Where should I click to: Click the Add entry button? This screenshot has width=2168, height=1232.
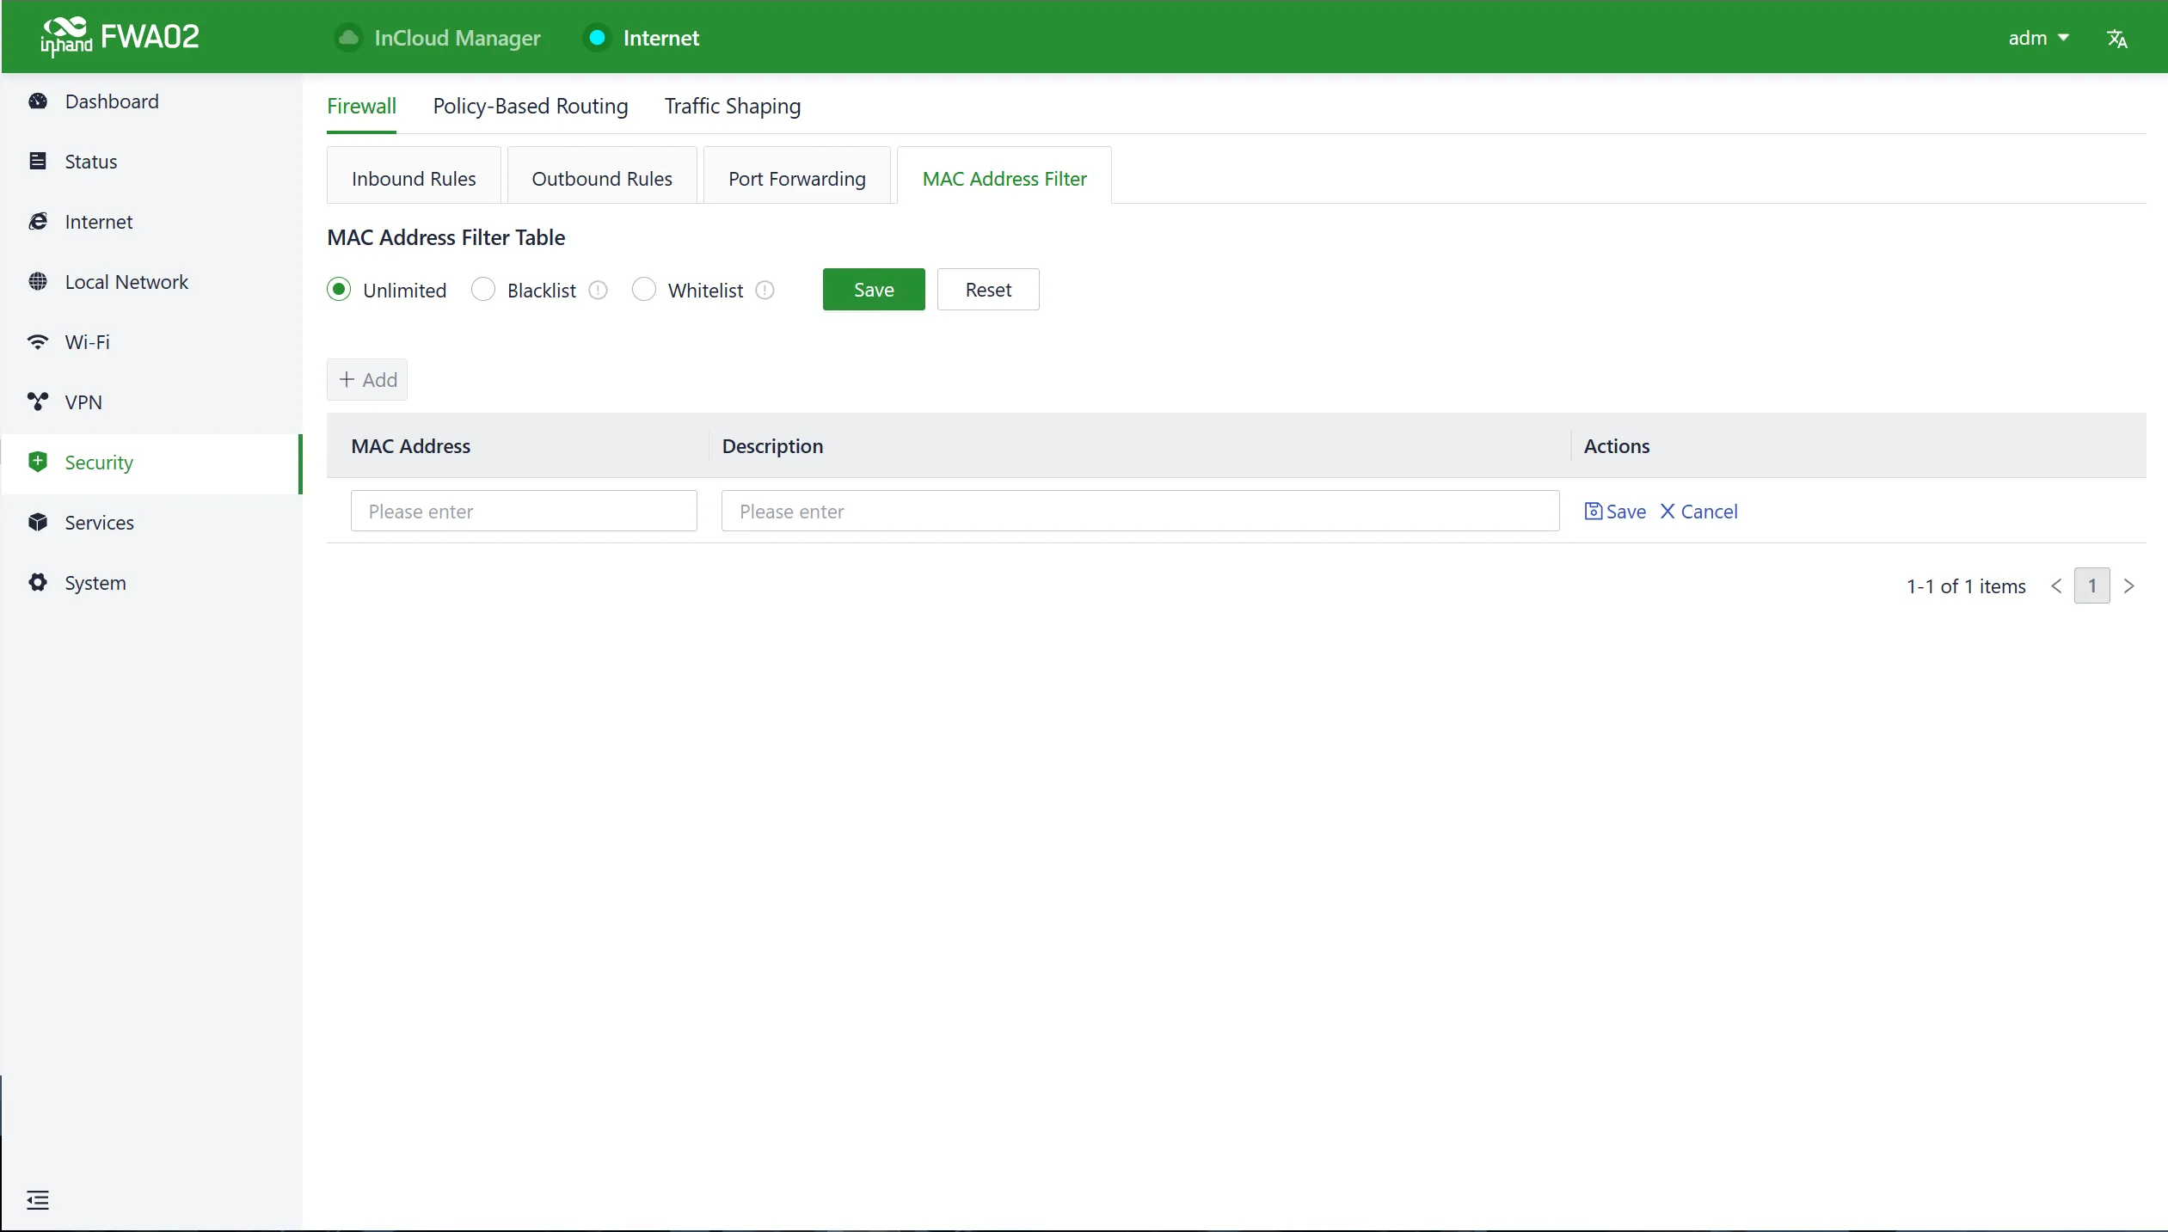click(x=367, y=380)
